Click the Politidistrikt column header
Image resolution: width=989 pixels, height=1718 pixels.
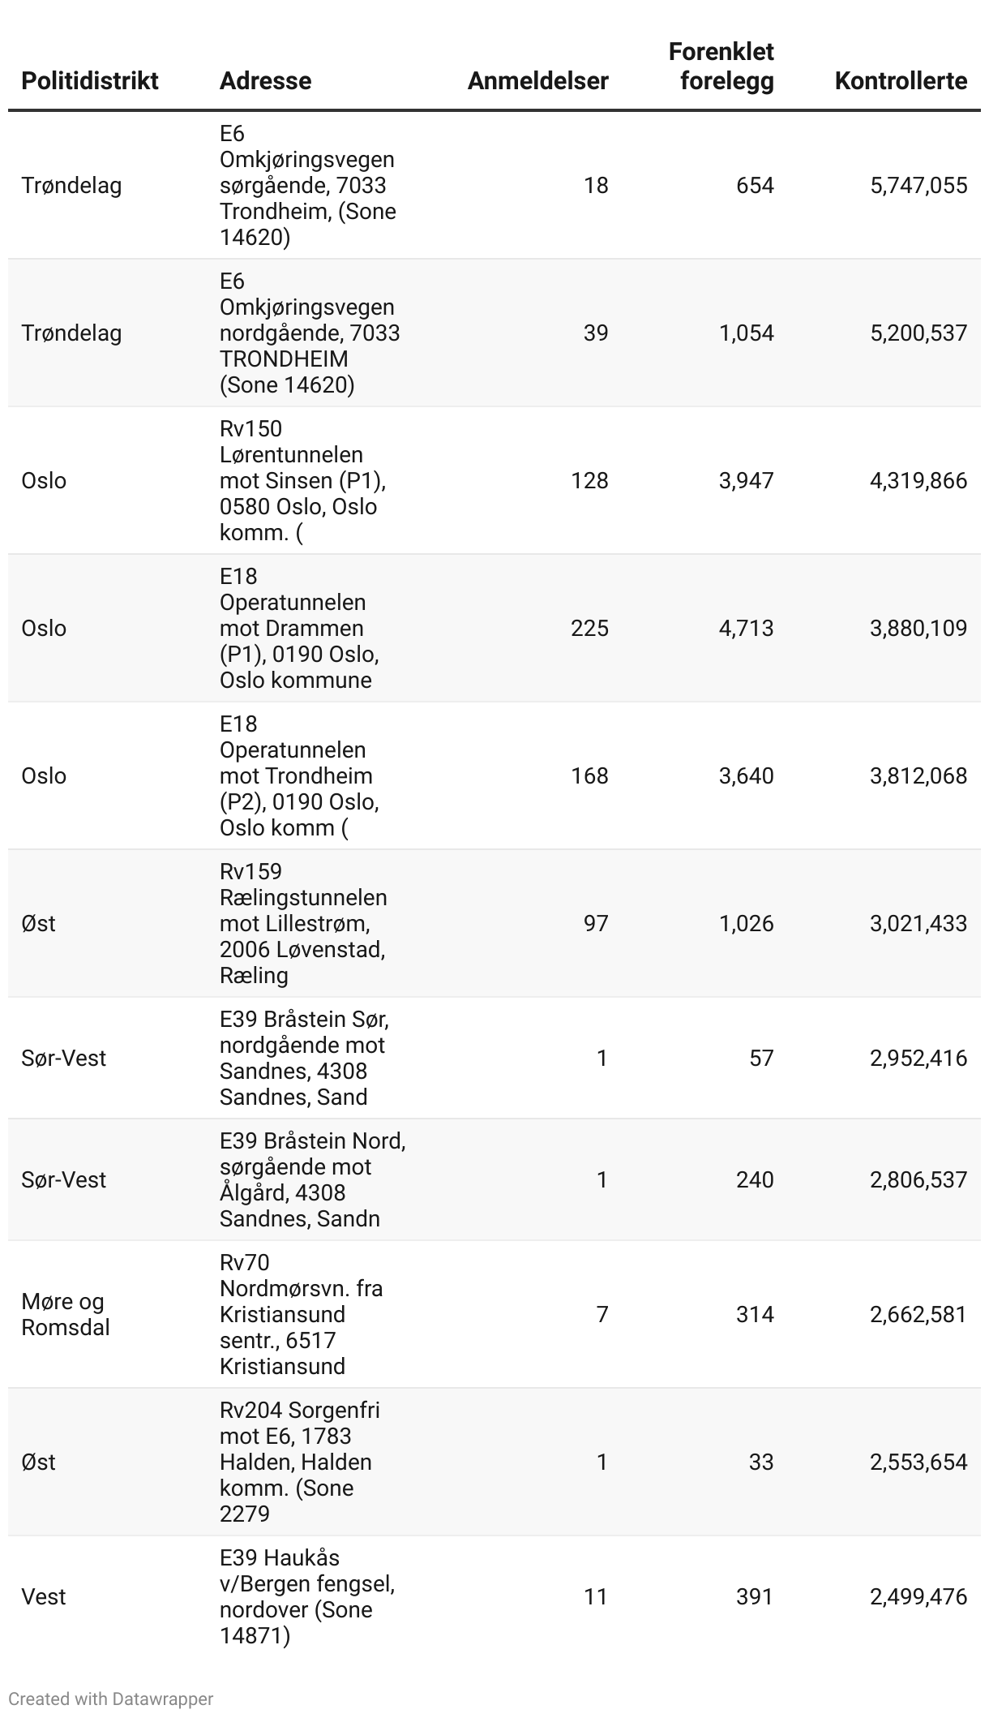(x=90, y=81)
